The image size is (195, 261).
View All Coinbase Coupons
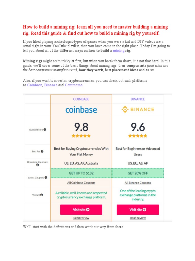(81, 183)
